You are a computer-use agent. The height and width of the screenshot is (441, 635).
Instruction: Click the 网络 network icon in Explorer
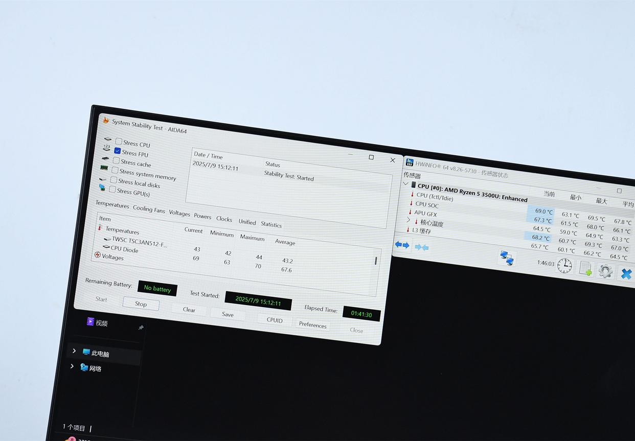click(84, 367)
